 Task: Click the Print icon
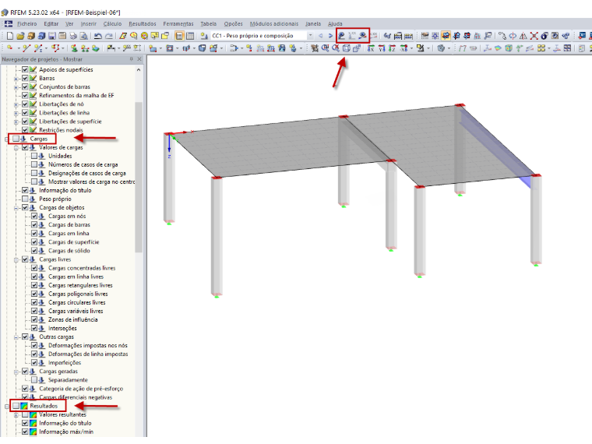click(74, 36)
